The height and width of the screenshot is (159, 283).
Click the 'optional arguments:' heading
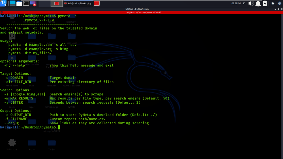point(20,61)
